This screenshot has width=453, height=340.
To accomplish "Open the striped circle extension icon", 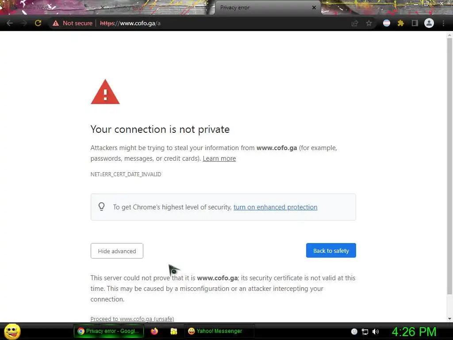I will click(x=387, y=23).
